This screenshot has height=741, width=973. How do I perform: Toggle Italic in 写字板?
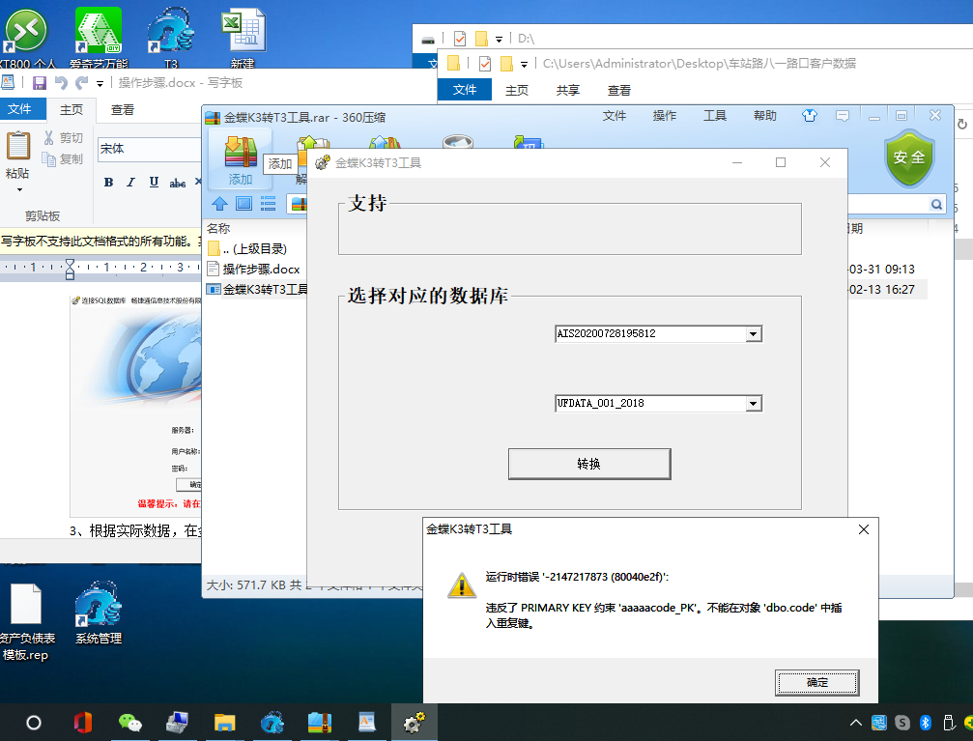131,182
